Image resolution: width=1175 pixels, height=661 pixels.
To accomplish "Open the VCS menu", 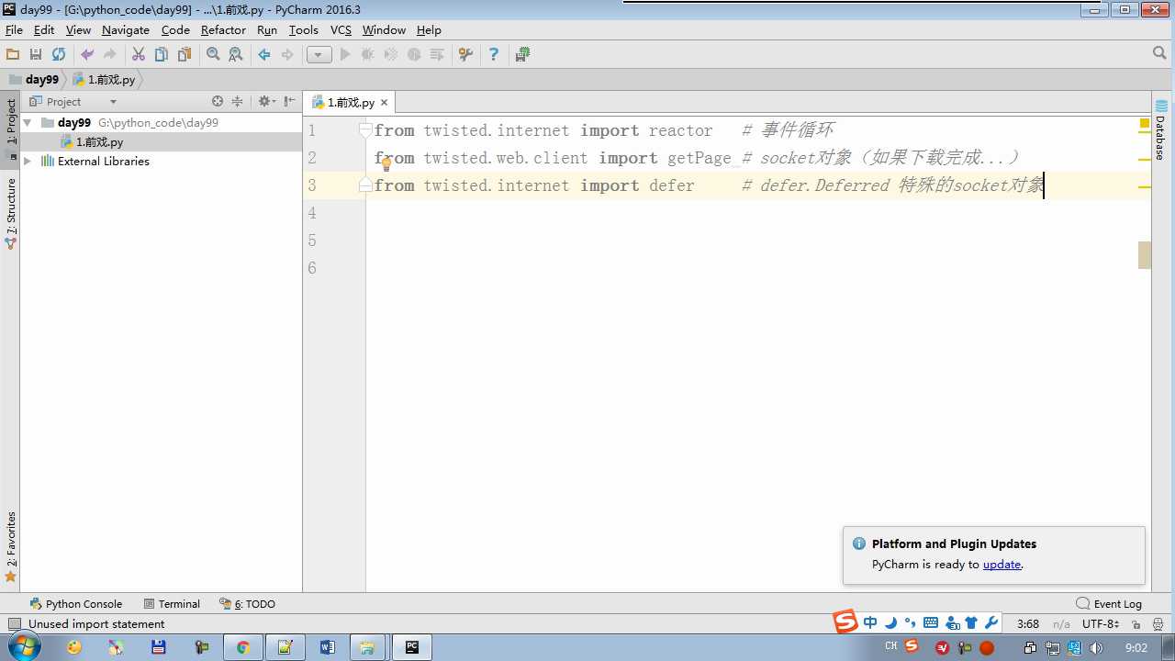I will 341,30.
